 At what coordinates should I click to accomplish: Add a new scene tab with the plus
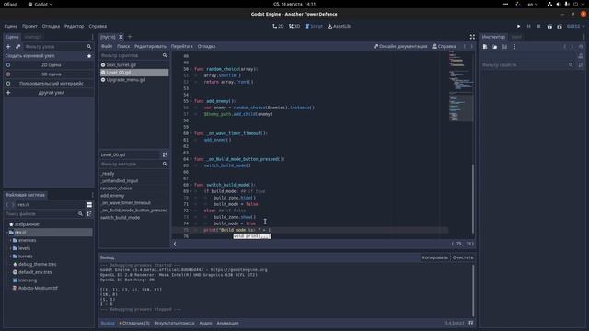(x=130, y=37)
